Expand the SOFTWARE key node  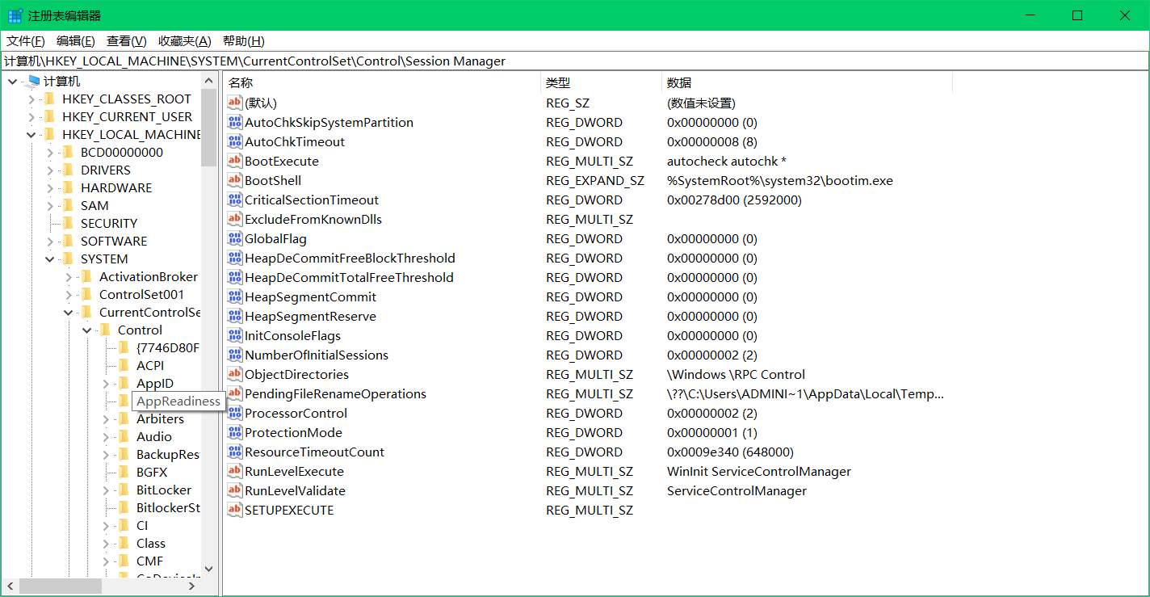coord(49,242)
